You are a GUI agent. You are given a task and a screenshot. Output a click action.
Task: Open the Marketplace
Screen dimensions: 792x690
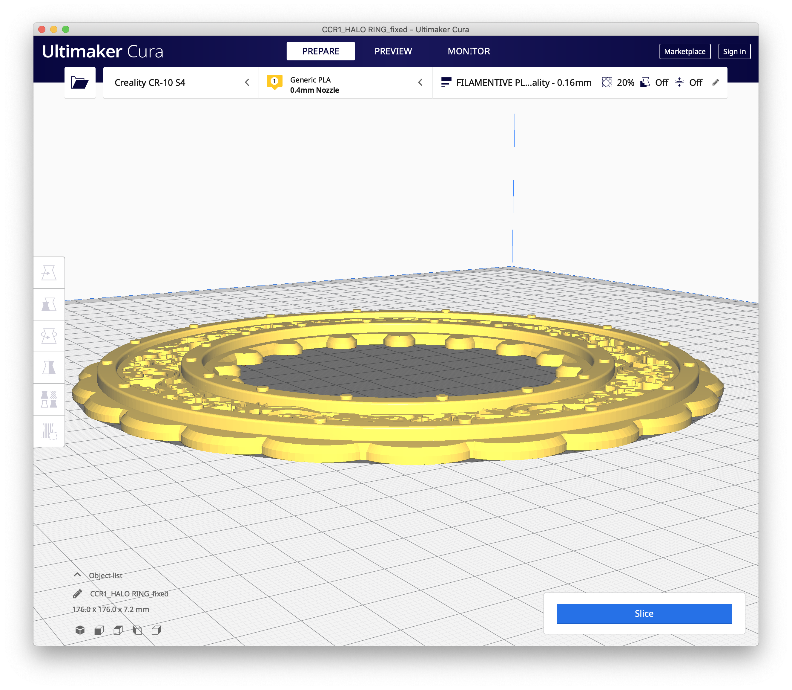685,51
